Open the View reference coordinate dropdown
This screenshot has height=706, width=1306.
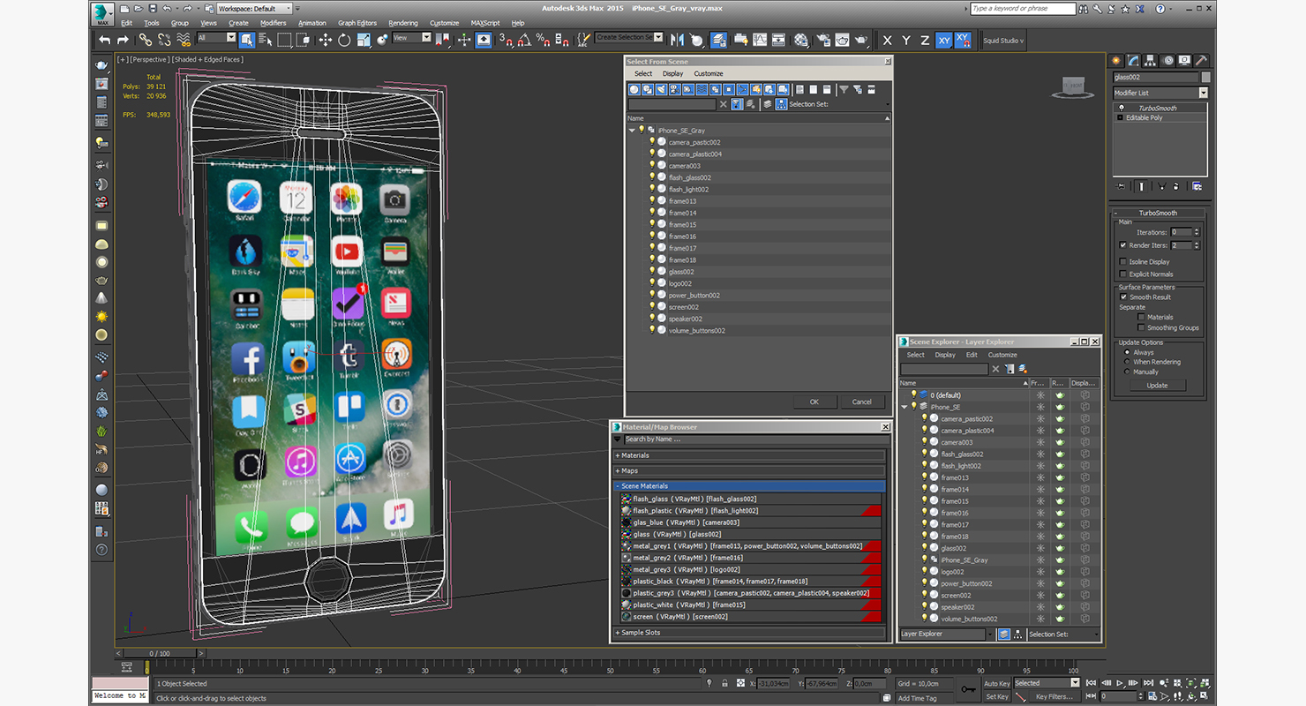click(x=412, y=38)
